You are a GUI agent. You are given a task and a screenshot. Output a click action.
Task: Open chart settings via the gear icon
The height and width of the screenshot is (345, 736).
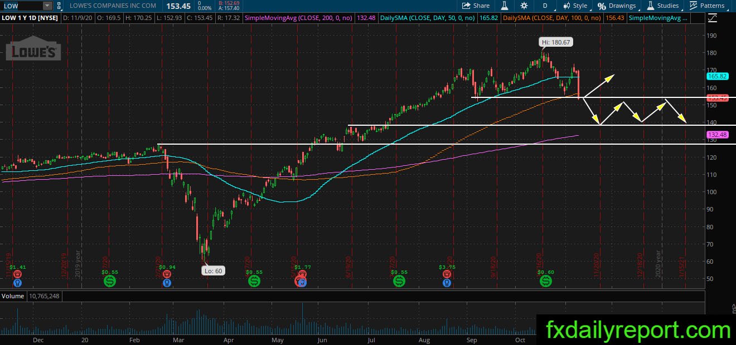pos(524,6)
